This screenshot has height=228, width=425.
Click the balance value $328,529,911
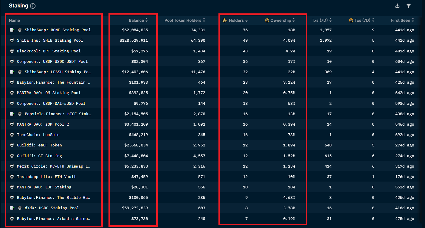[134, 40]
